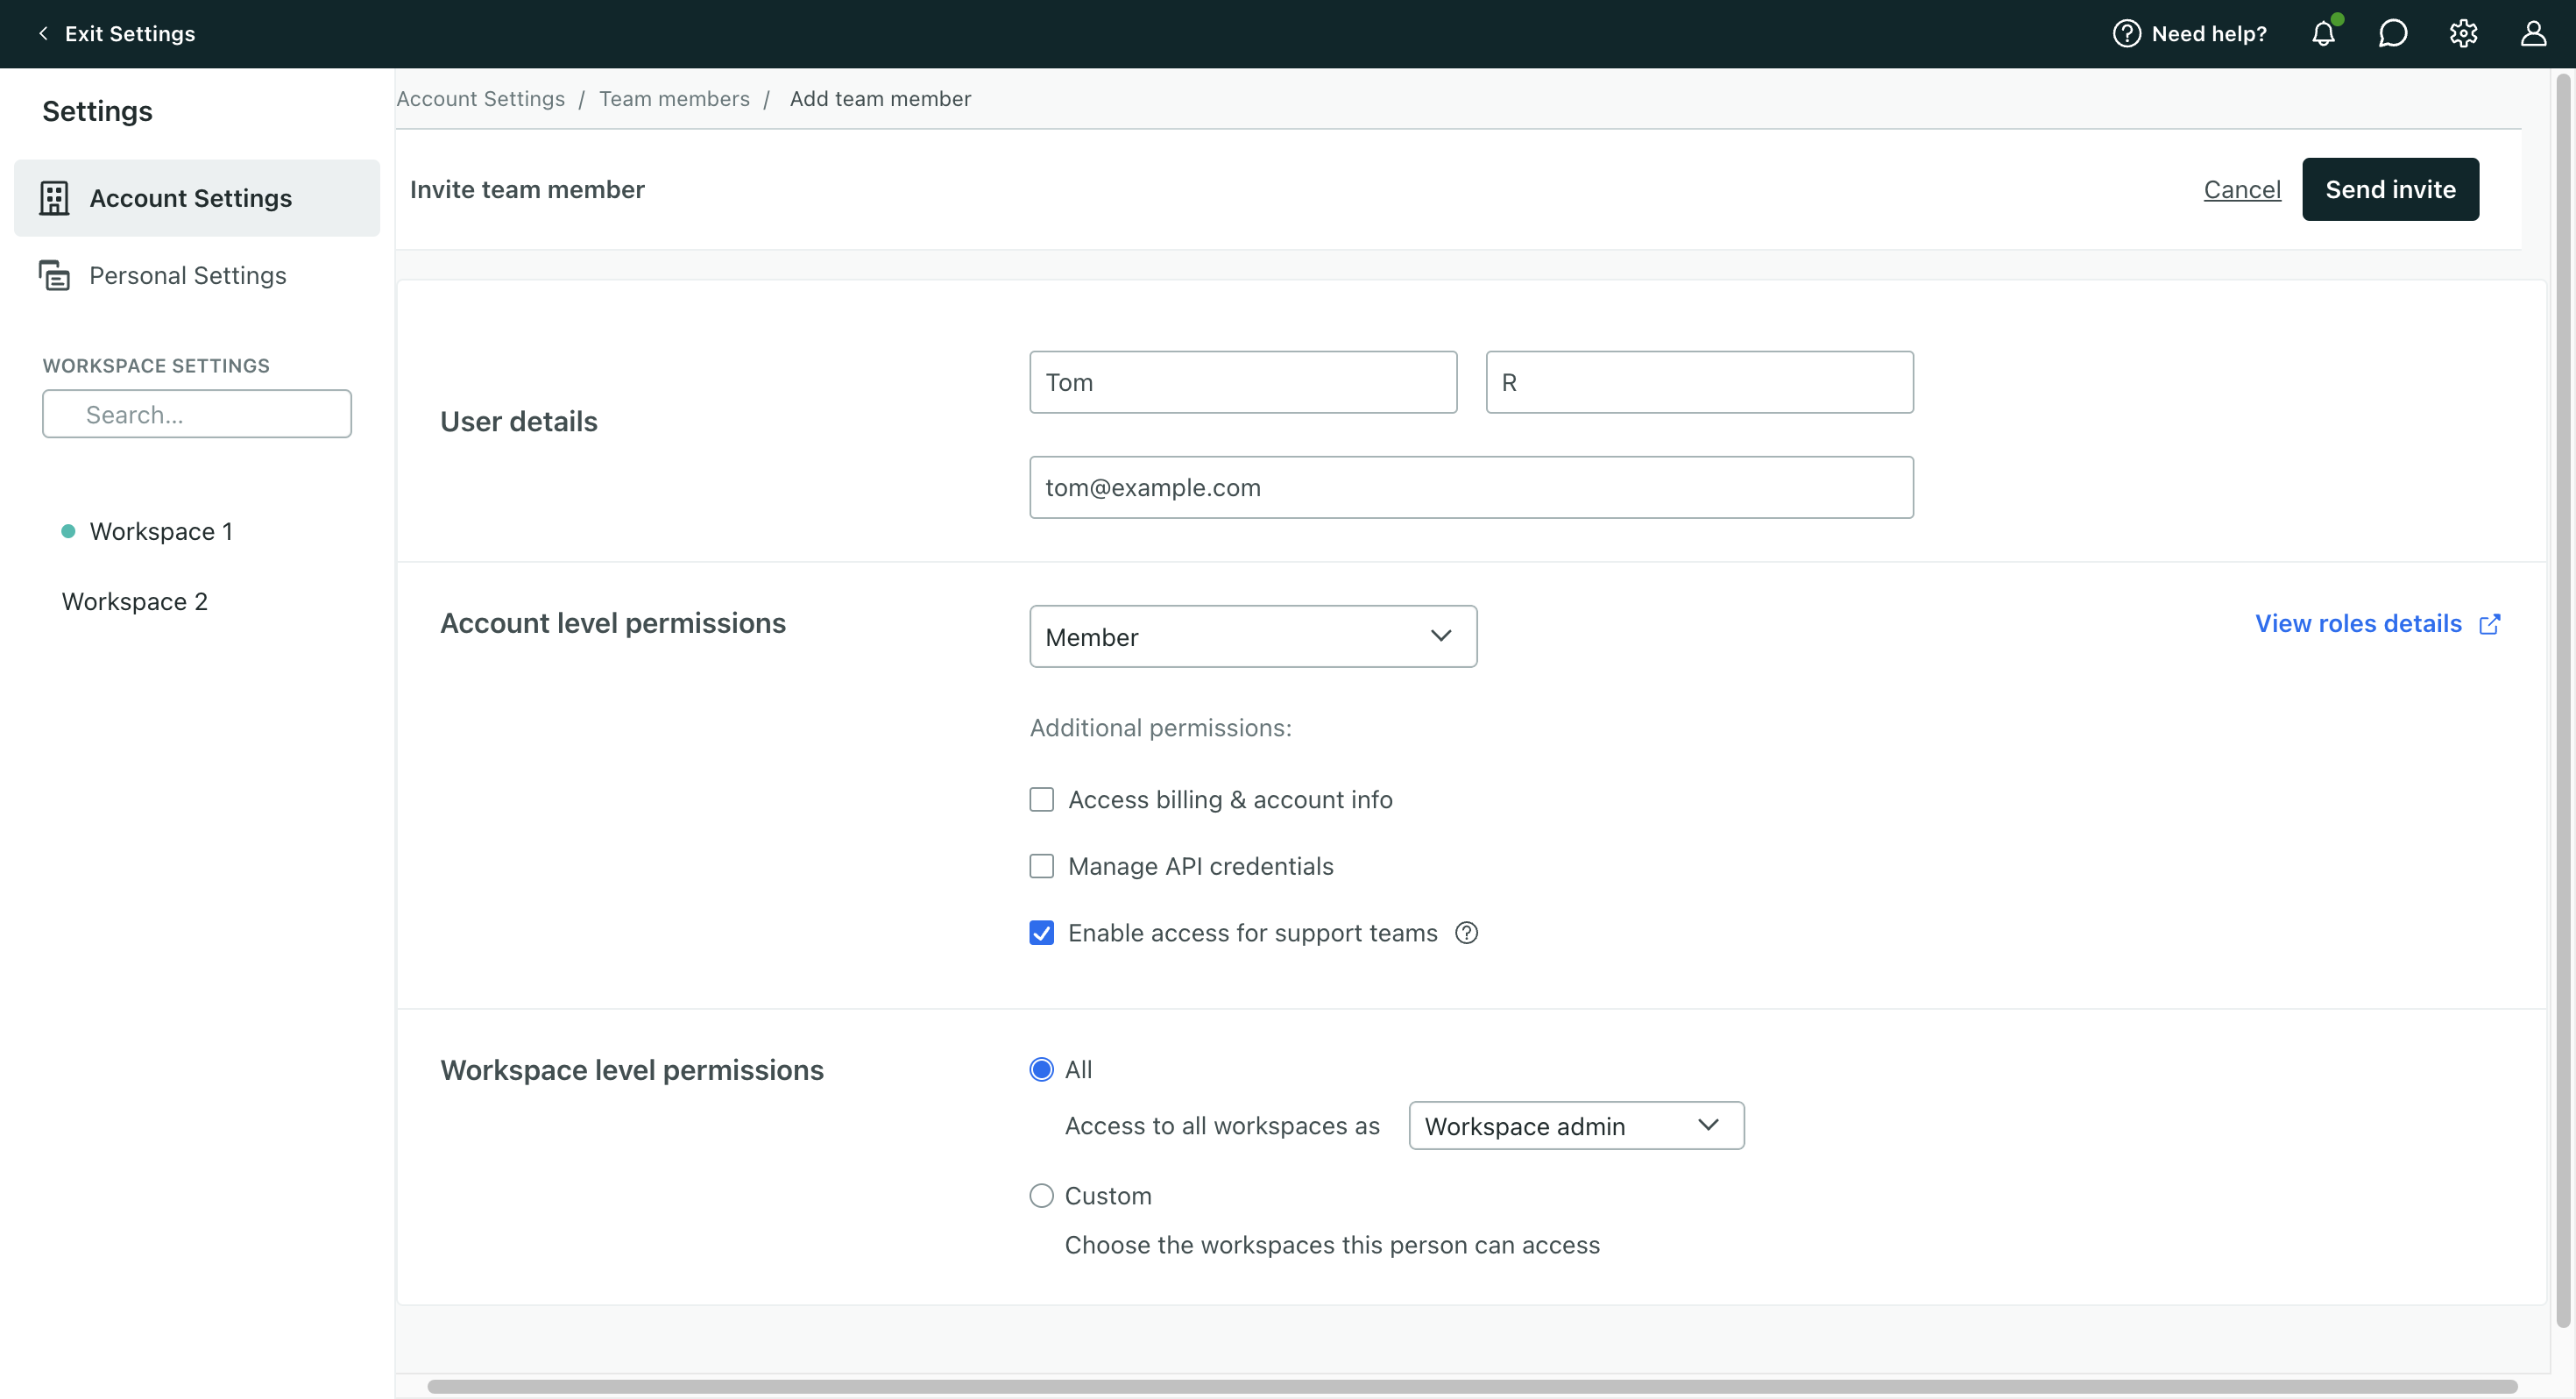The image size is (2576, 1399).
Task: Click the Need help? label
Action: tap(2209, 33)
